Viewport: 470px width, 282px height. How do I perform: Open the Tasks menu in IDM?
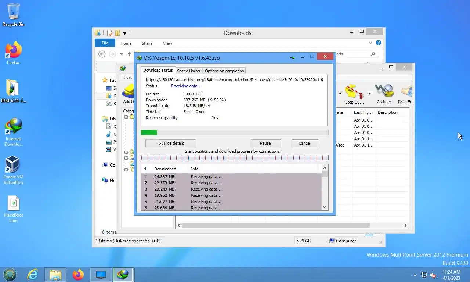[x=127, y=78]
